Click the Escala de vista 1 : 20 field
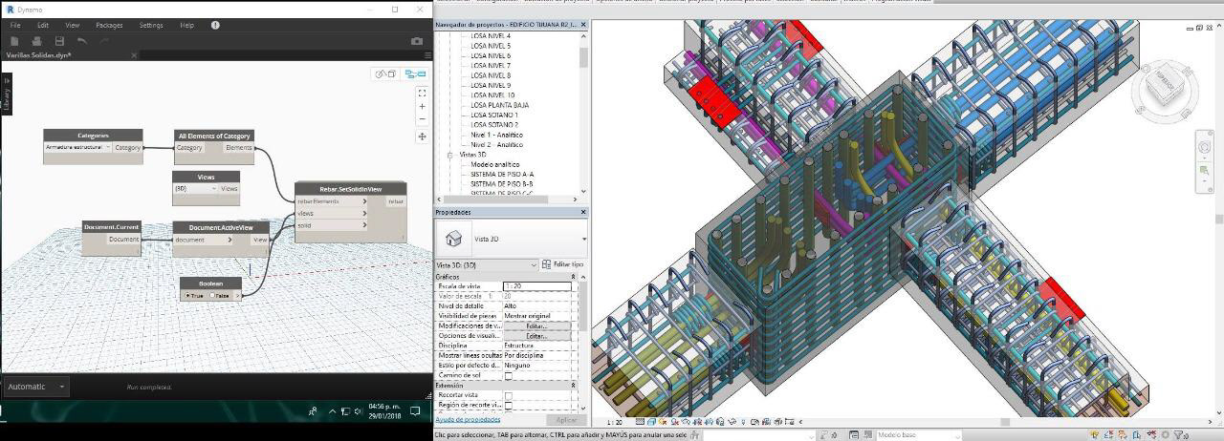The image size is (1224, 441). tap(537, 286)
